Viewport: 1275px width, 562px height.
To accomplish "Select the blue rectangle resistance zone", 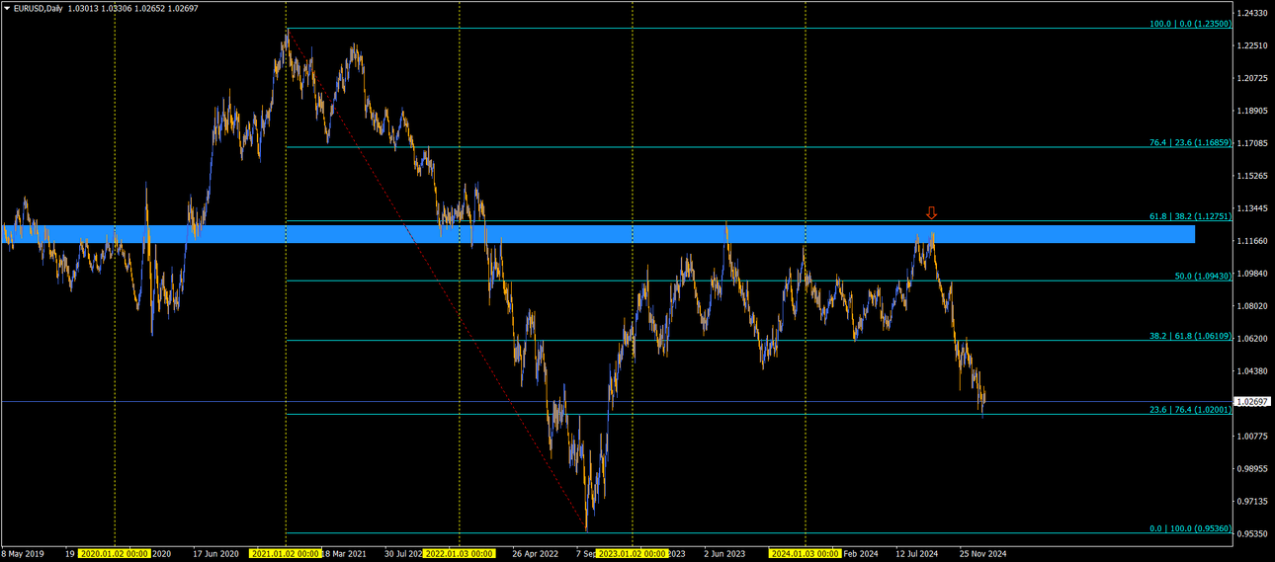I will (599, 233).
